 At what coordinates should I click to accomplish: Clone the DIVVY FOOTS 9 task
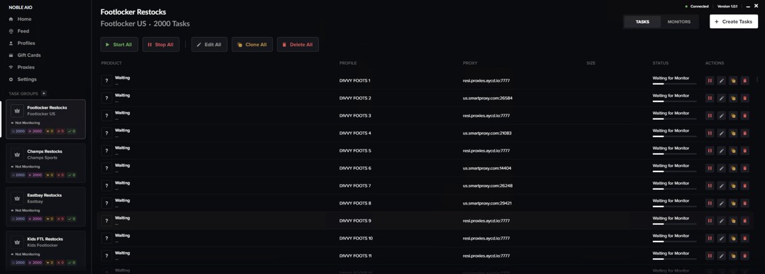tap(732, 220)
